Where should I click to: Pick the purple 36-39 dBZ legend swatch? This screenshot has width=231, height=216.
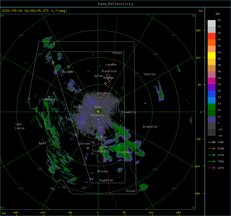(211, 88)
